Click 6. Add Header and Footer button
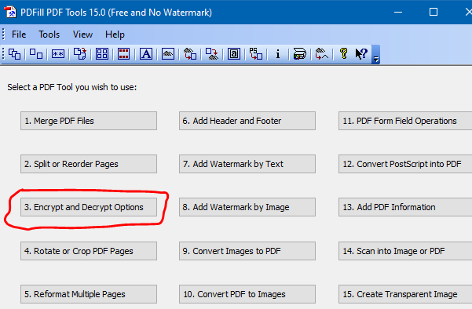This screenshot has height=309, width=472. tap(247, 121)
